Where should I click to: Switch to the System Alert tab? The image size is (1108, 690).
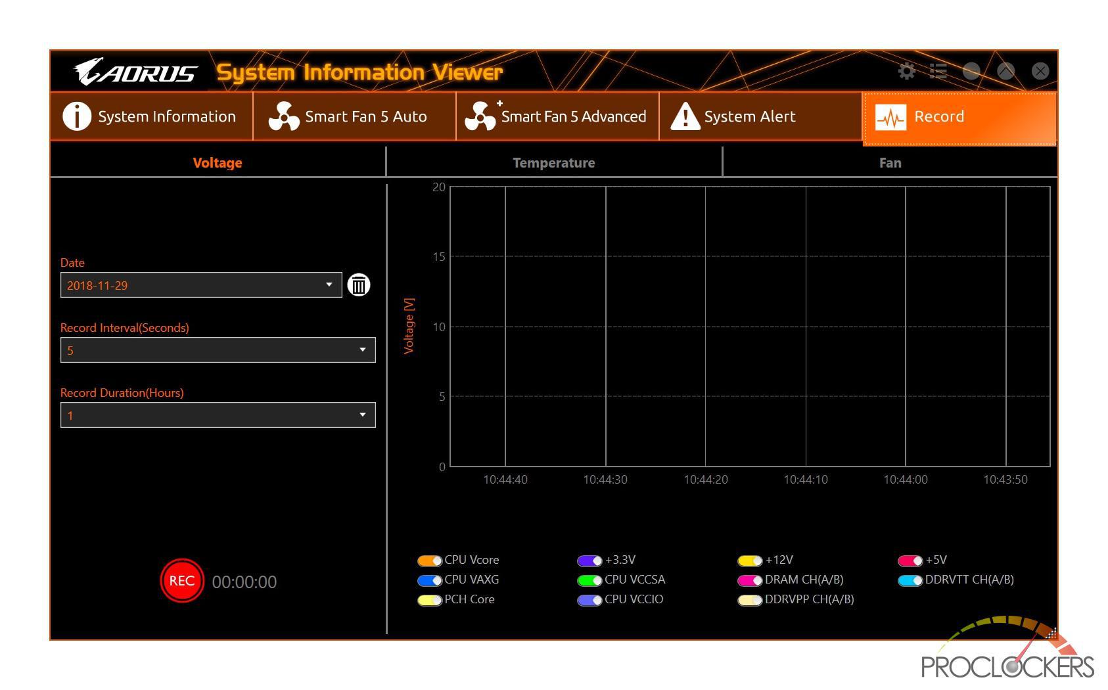(x=760, y=116)
